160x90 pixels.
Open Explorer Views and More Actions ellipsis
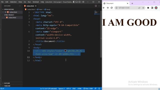(20, 6)
